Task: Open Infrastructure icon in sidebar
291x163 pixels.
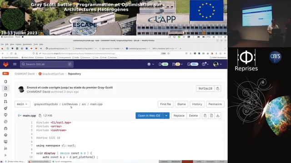Action: [x=5, y=135]
